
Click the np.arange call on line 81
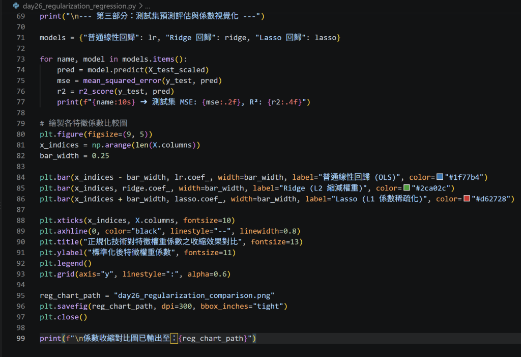tap(111, 145)
